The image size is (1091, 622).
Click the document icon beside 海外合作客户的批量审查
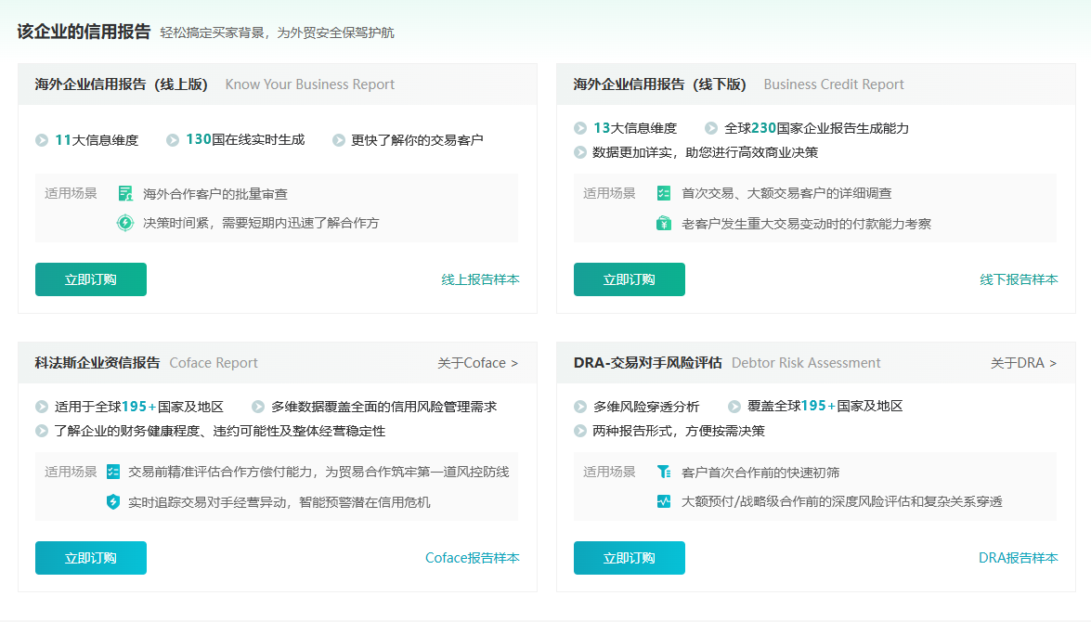pyautogui.click(x=125, y=193)
